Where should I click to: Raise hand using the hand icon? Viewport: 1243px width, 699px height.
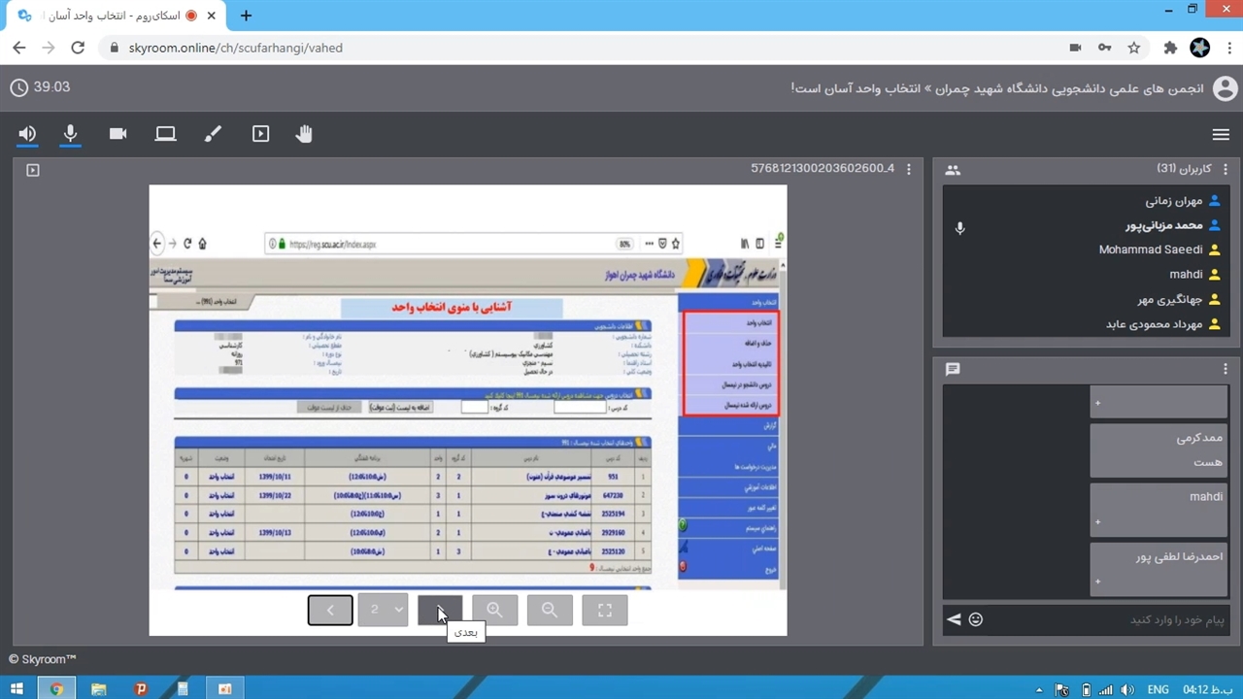(304, 134)
